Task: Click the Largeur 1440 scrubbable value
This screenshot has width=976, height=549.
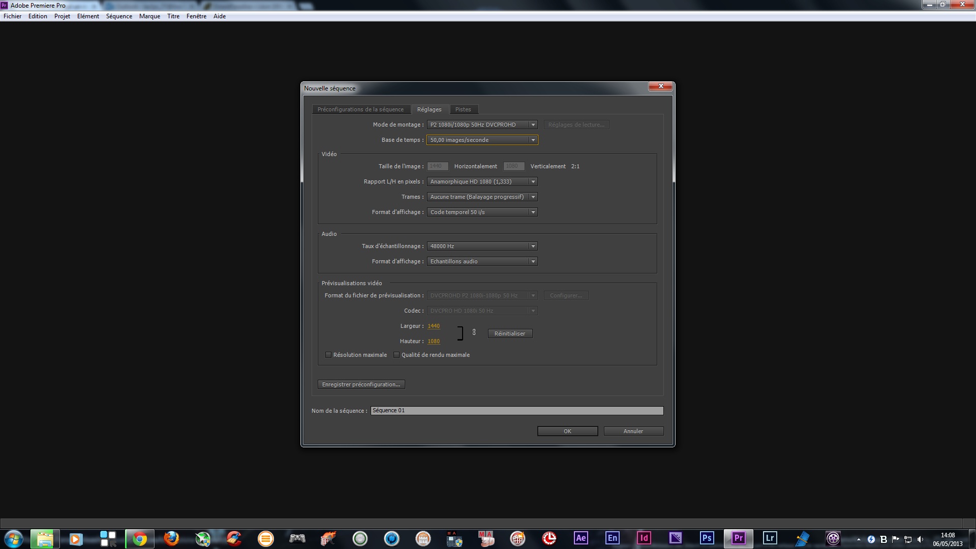Action: (434, 326)
